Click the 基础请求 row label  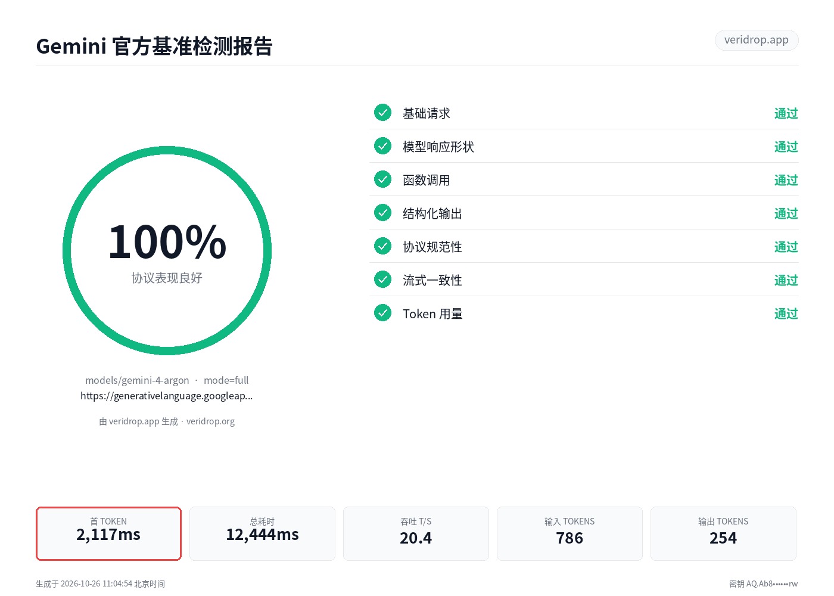coord(427,113)
